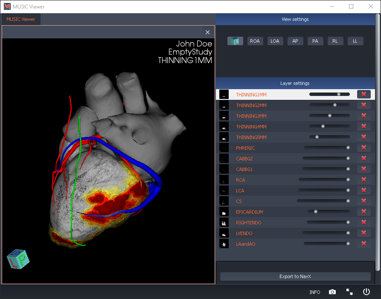
Task: Click THINNING1MM opacity slider
Action: (x=329, y=94)
